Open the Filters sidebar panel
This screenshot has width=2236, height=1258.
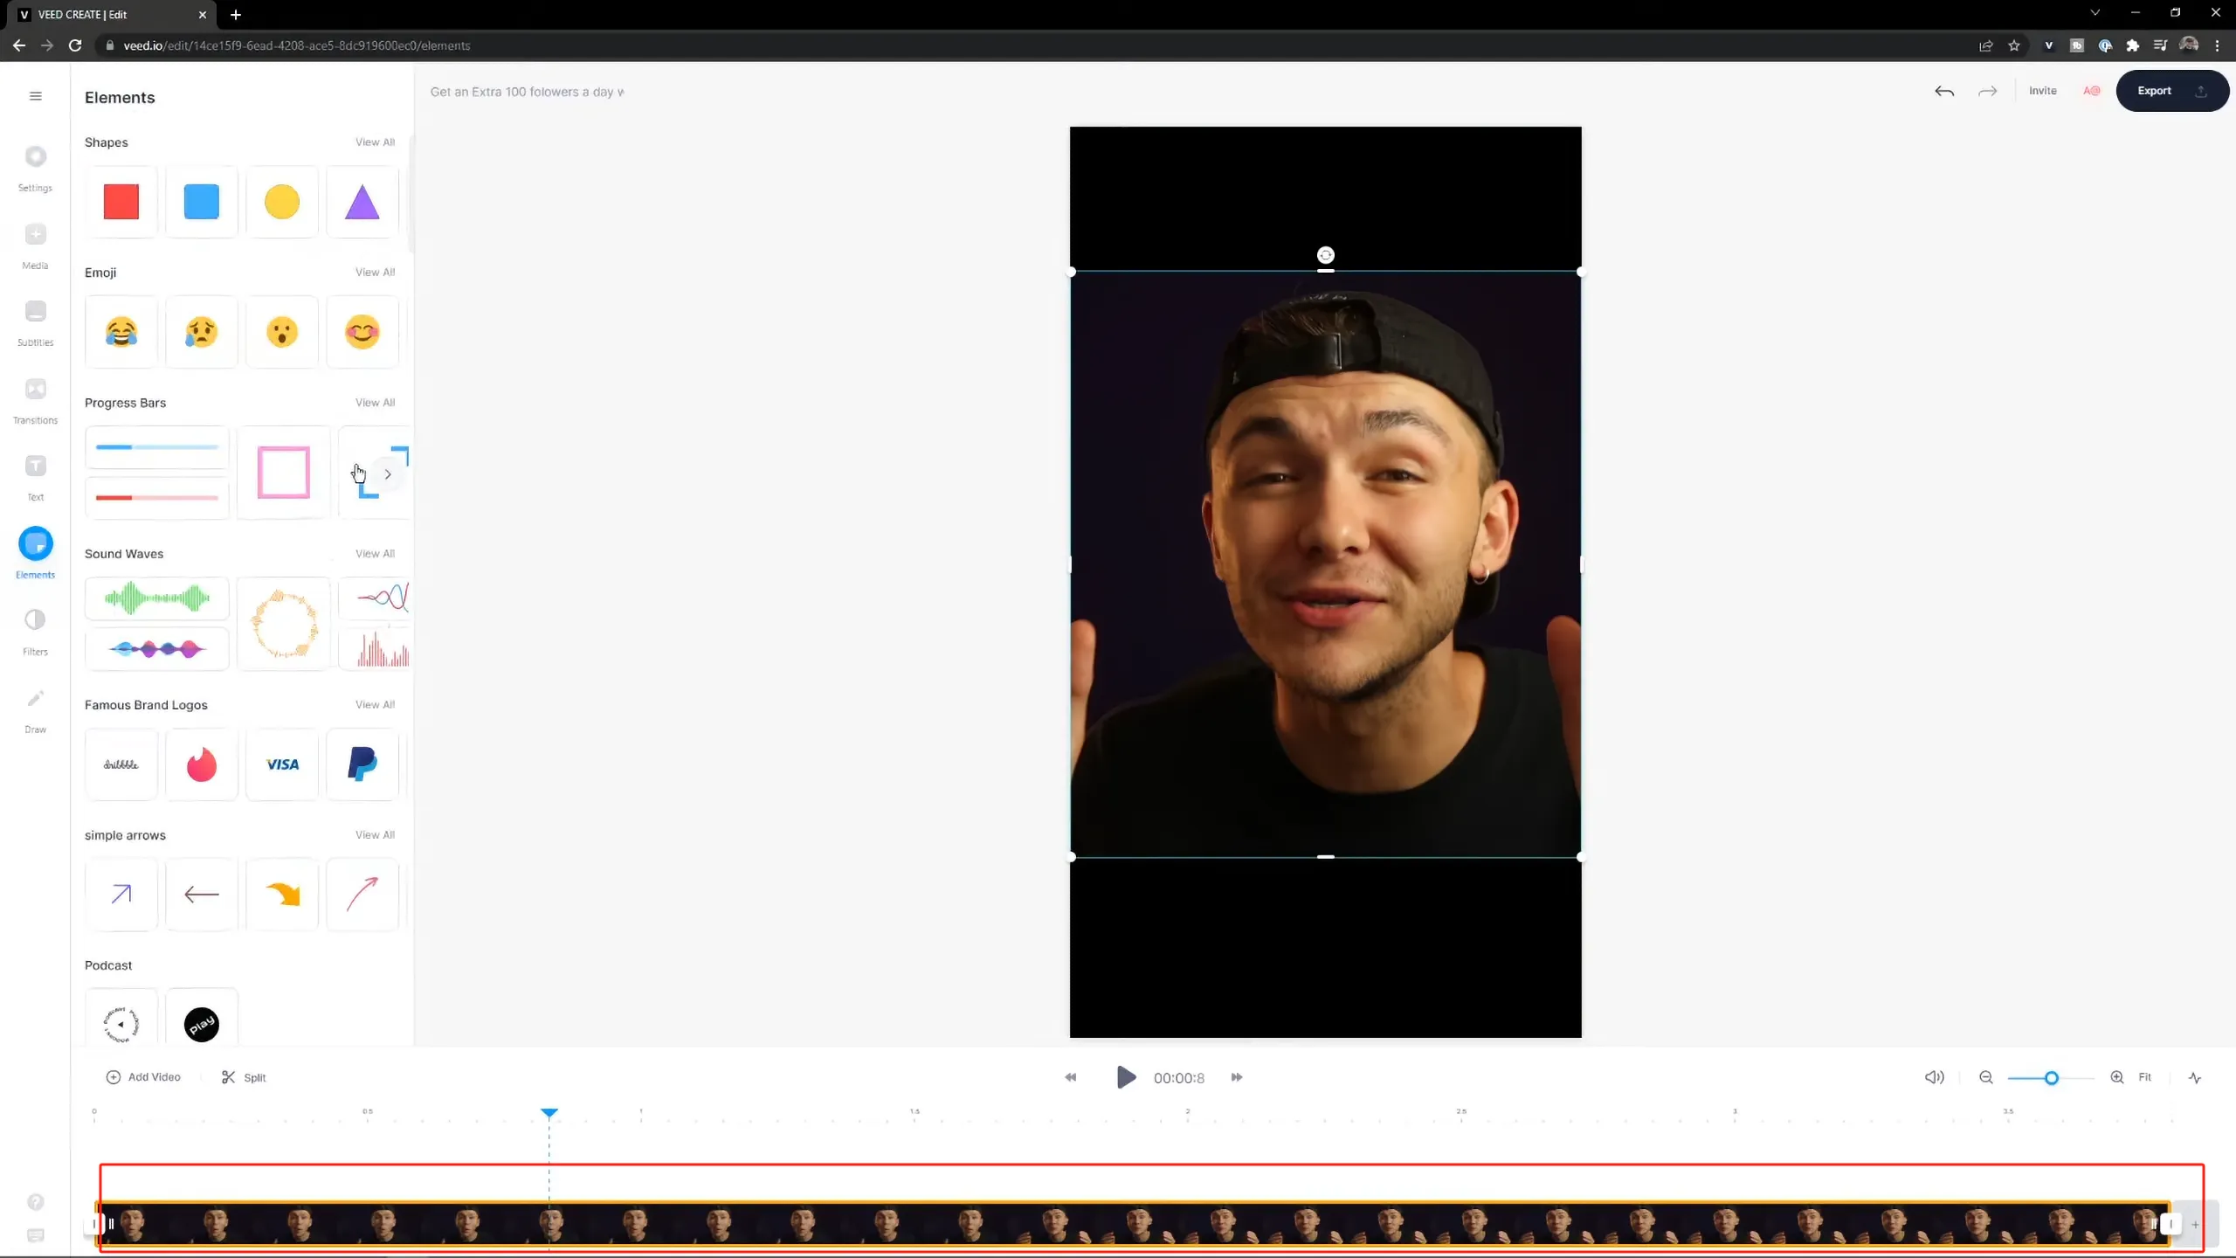36,632
